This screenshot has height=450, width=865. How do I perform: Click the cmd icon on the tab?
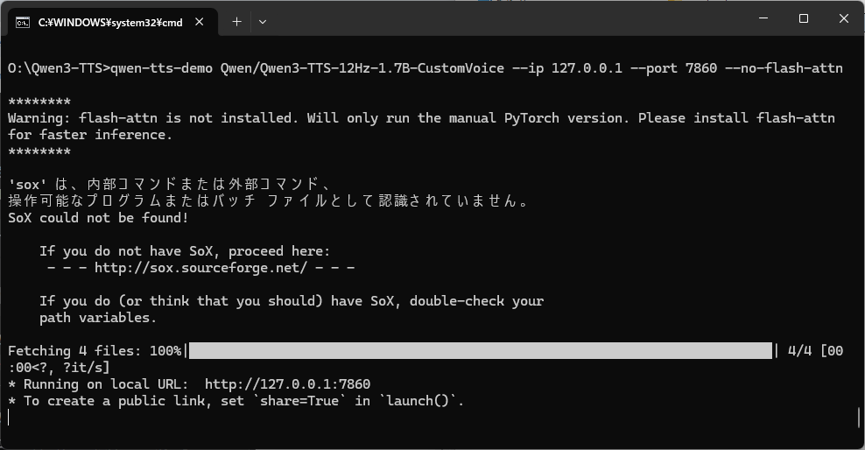[x=23, y=22]
